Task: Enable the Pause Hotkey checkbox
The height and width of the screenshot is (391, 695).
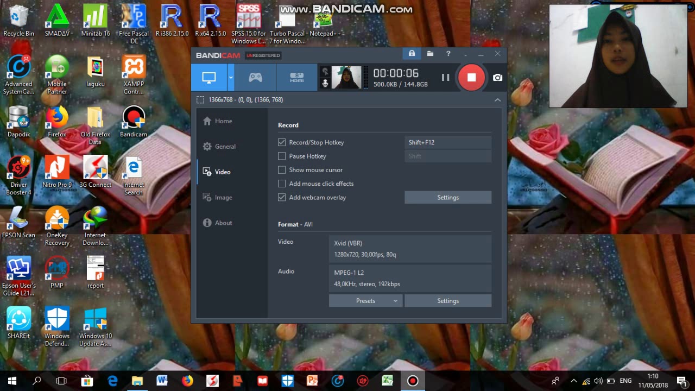Action: coord(282,156)
